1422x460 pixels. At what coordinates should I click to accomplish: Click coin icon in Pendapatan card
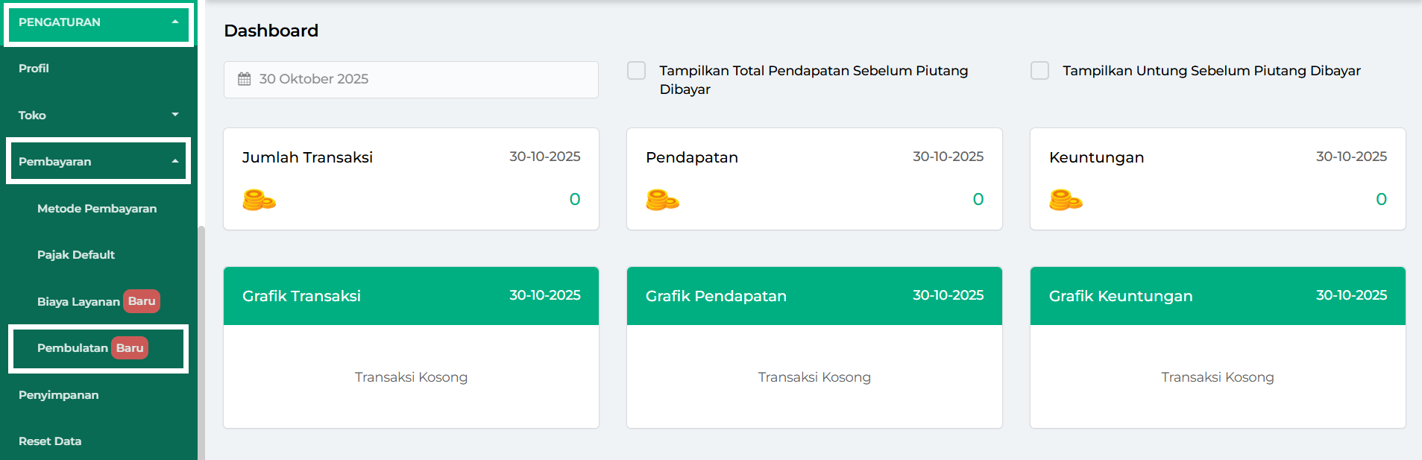point(662,200)
